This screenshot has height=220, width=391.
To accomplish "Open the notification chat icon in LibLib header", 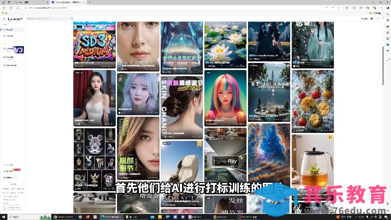I will click(372, 19).
